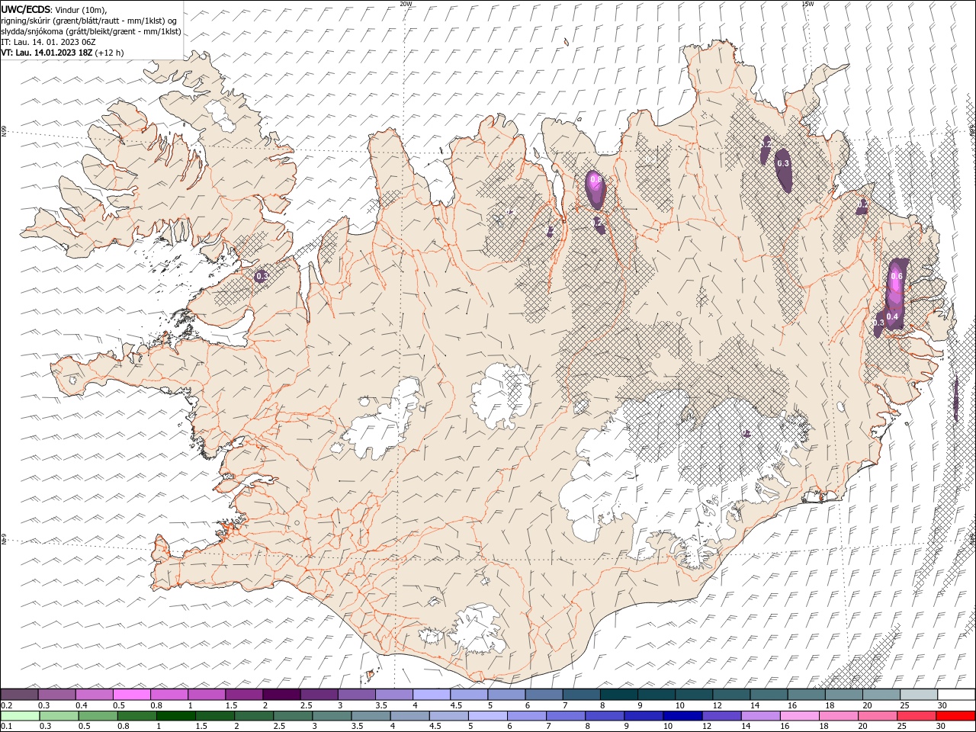Screen dimensions: 976x732
Task: Pick the light pink swatch labeled 16 in lower legend
Action: (798, 716)
